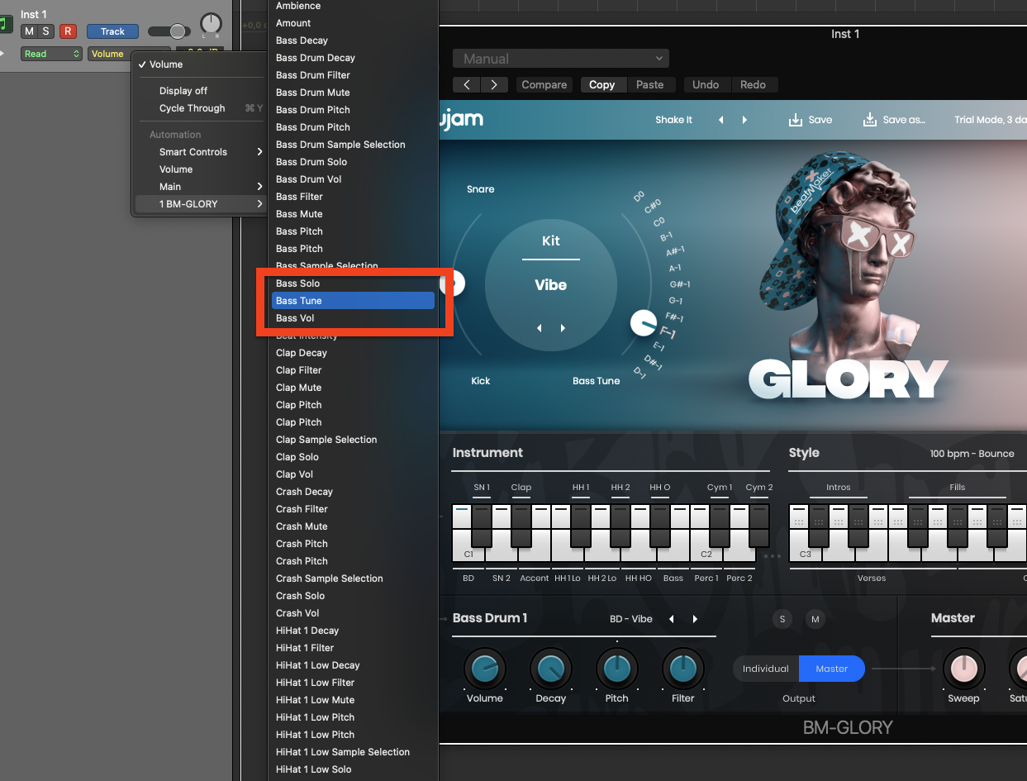Go to previous Kit with left arrow
The height and width of the screenshot is (781, 1027).
(540, 328)
